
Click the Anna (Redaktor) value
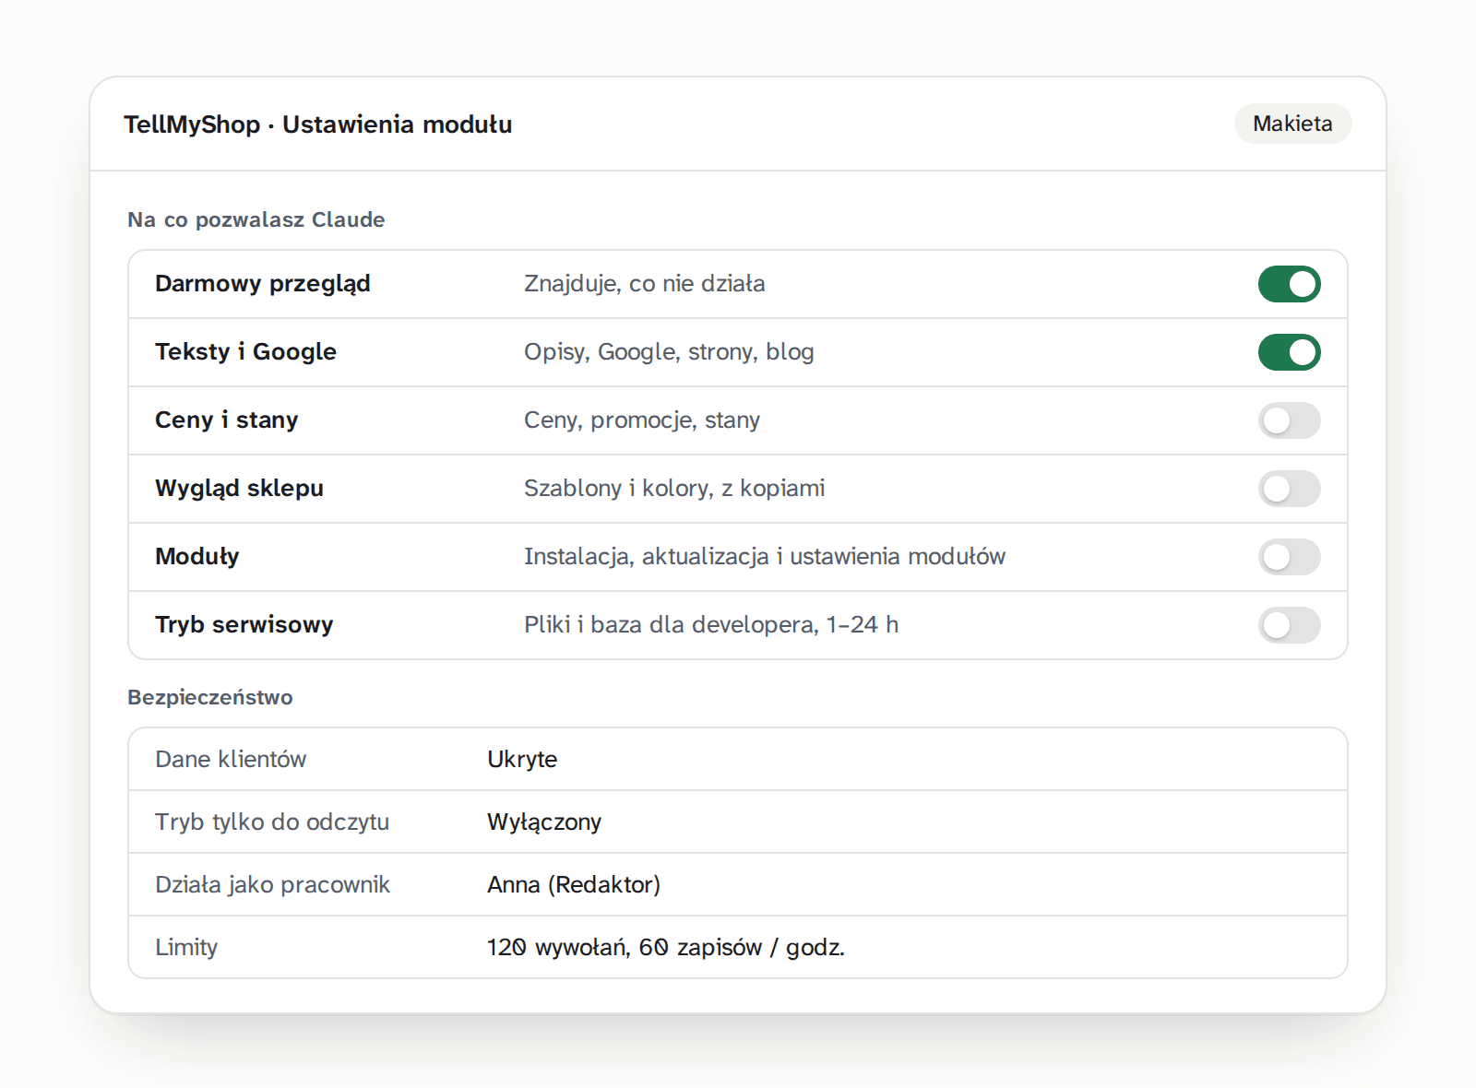point(574,885)
